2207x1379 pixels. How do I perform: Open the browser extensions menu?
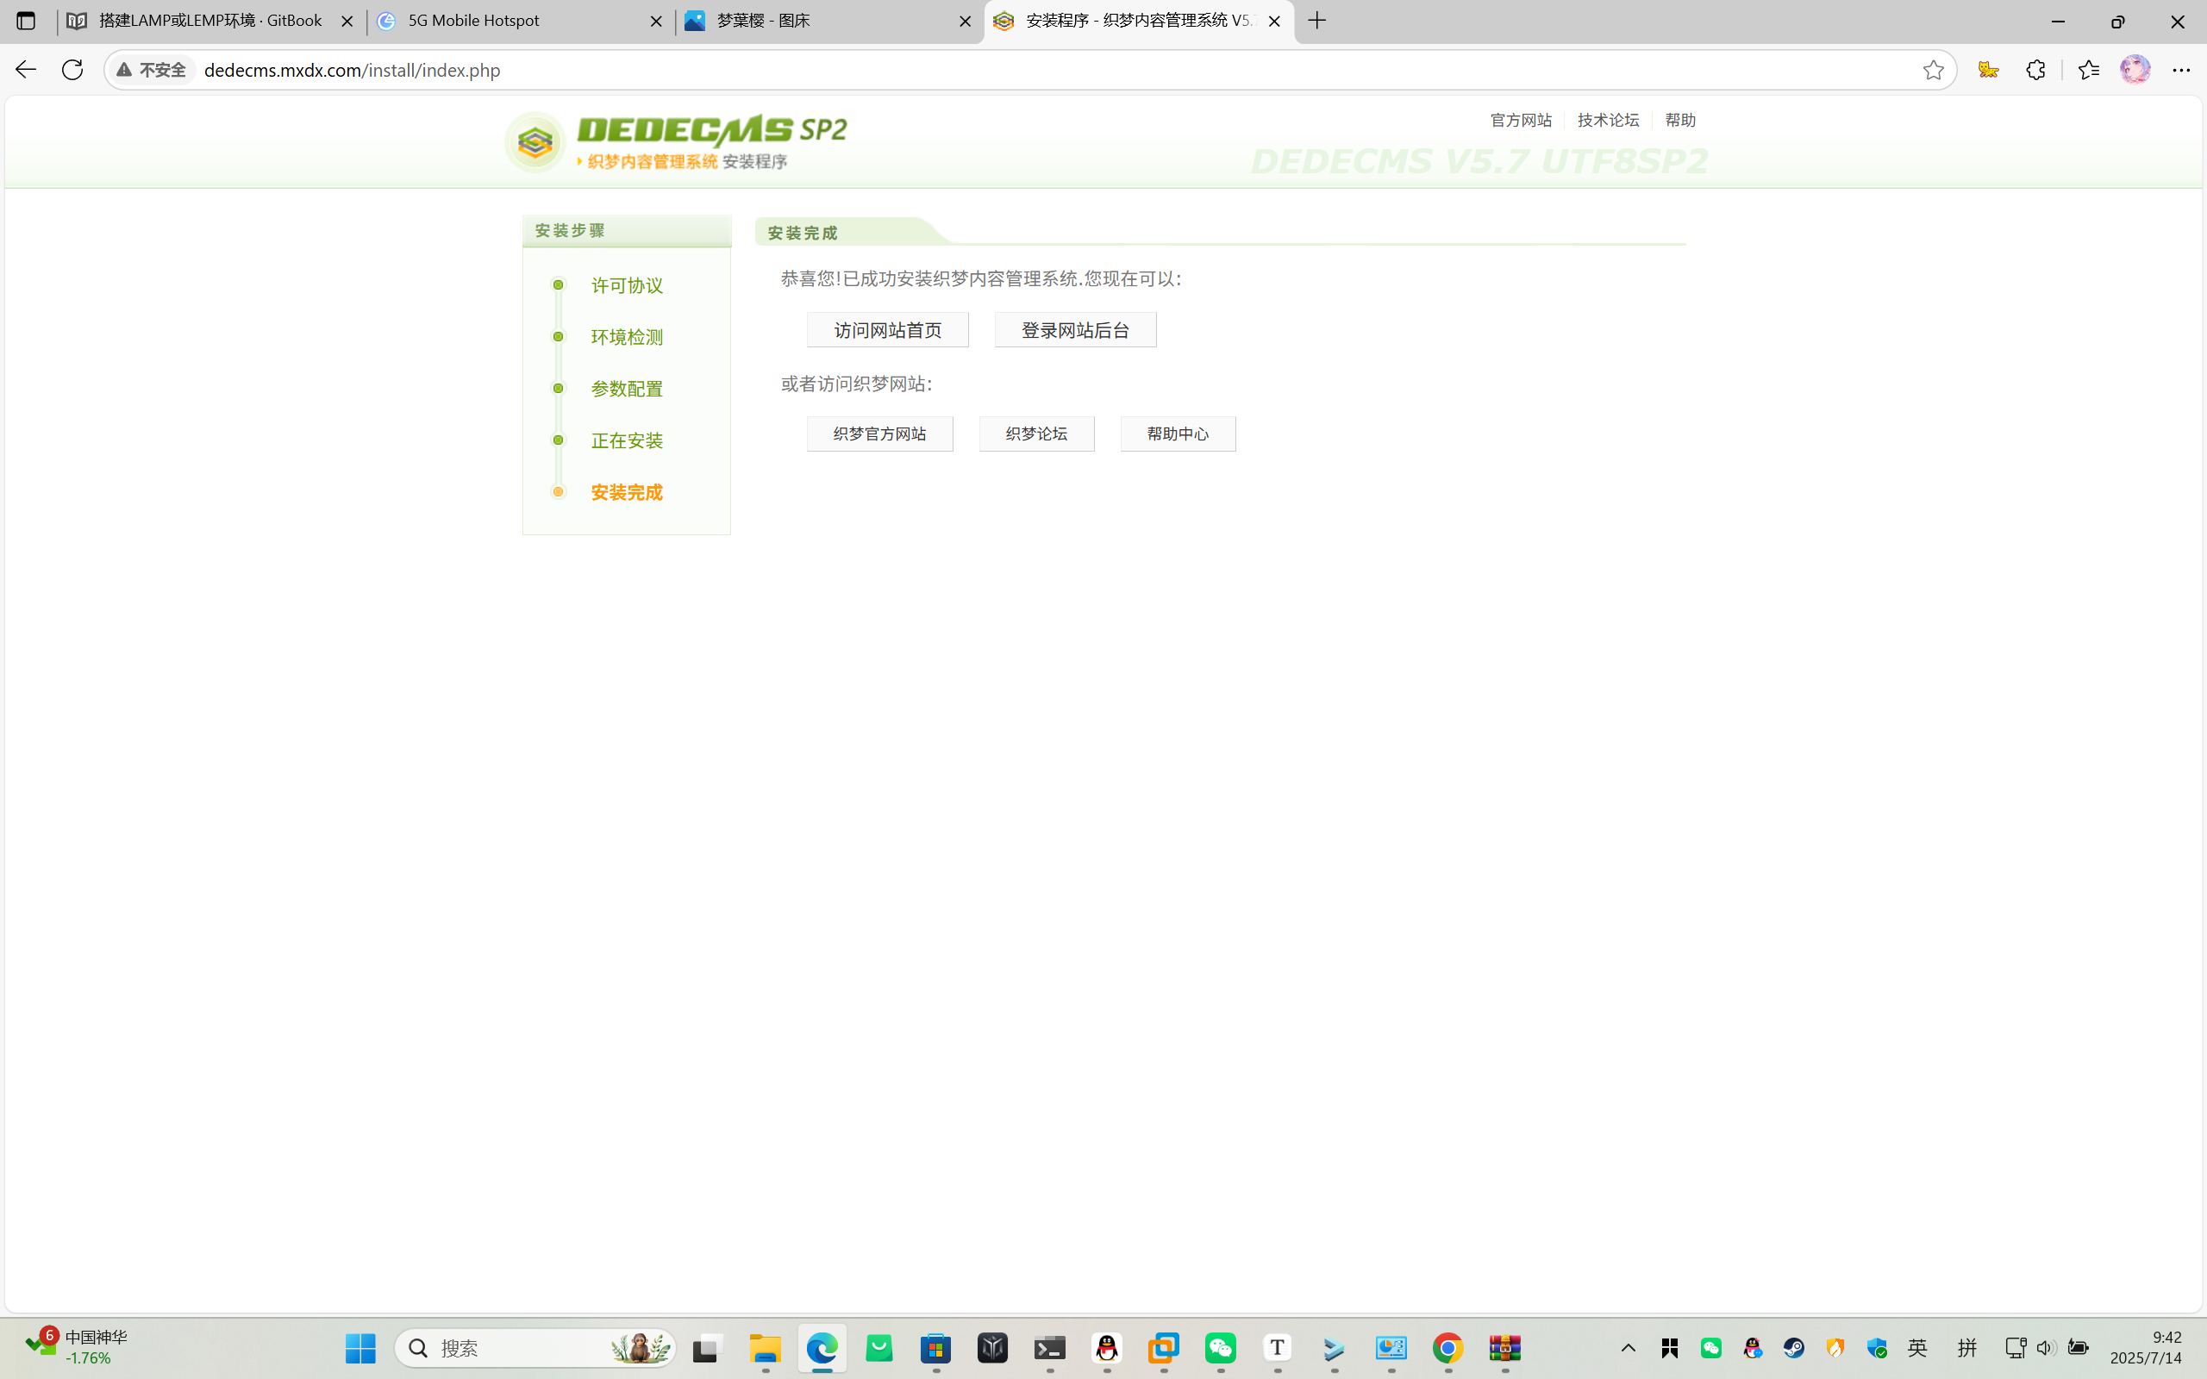[x=2035, y=70]
